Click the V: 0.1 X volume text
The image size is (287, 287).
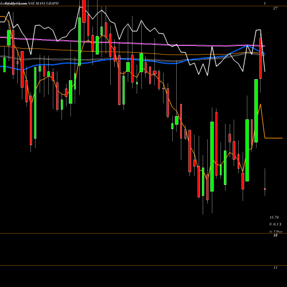pyautogui.click(x=276, y=224)
